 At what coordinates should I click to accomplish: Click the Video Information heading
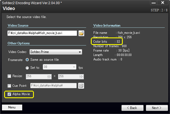[x=107, y=26]
